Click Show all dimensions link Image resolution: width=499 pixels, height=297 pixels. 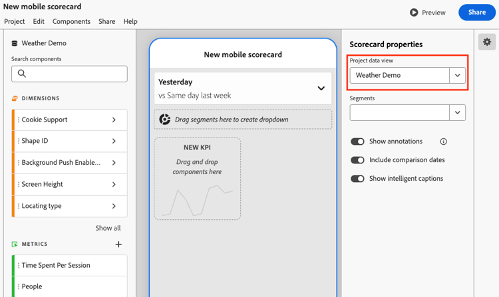click(108, 228)
